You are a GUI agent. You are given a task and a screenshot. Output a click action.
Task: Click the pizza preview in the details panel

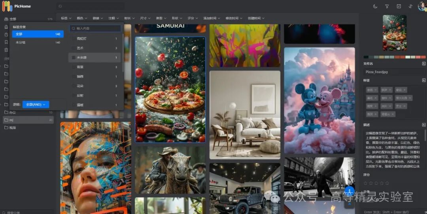395,33
